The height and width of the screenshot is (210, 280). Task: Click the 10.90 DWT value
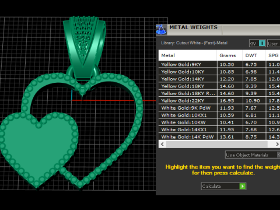click(253, 101)
